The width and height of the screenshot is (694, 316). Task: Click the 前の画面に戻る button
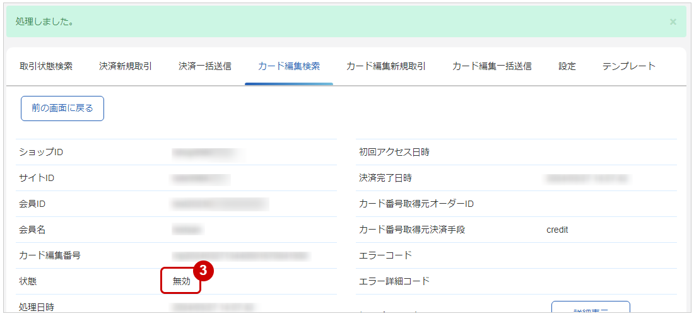pos(62,108)
